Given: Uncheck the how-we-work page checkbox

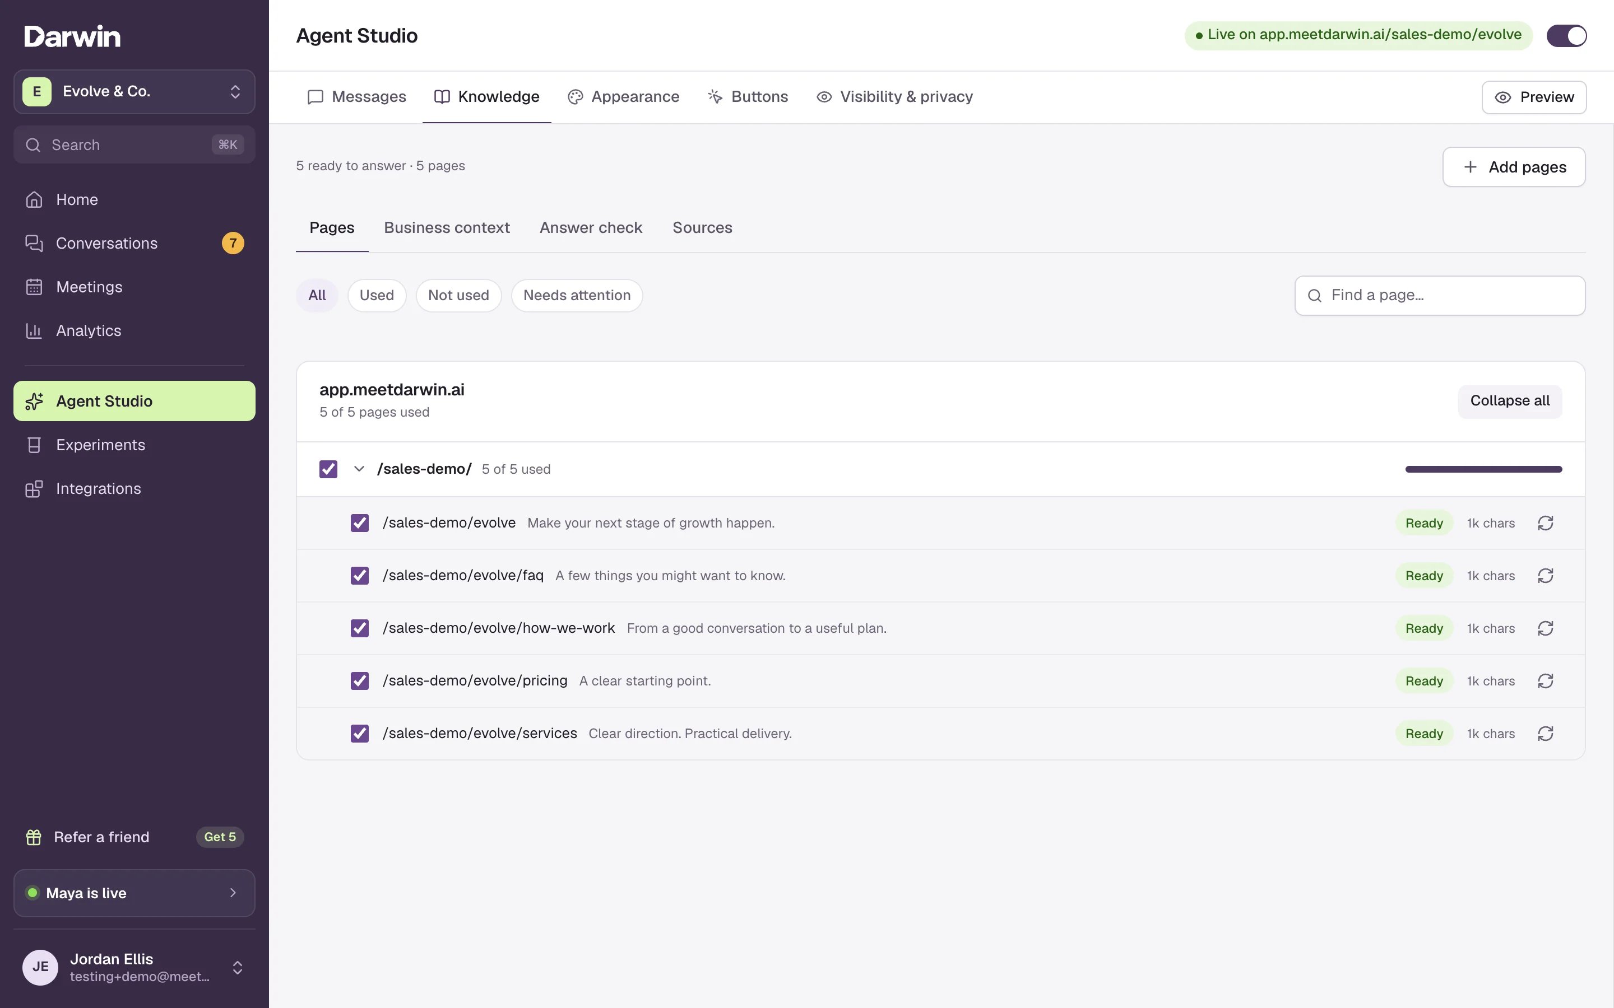Looking at the screenshot, I should click(359, 628).
